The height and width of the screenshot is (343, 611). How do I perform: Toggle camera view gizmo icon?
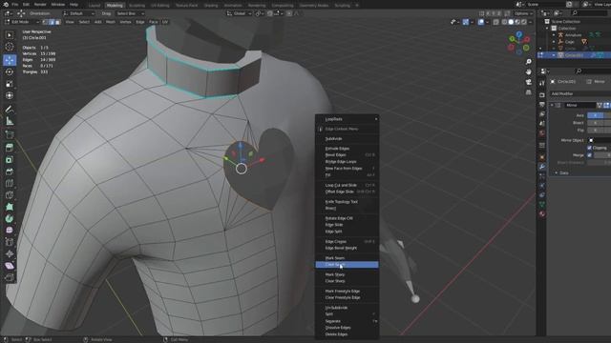(528, 82)
